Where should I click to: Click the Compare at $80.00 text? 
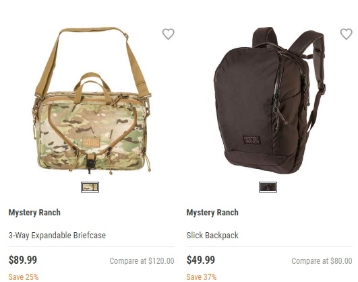tap(322, 260)
